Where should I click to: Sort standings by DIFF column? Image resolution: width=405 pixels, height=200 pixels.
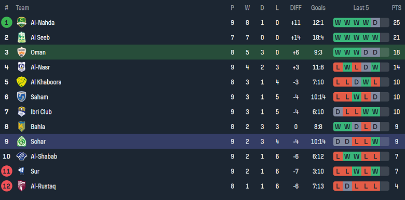point(296,8)
